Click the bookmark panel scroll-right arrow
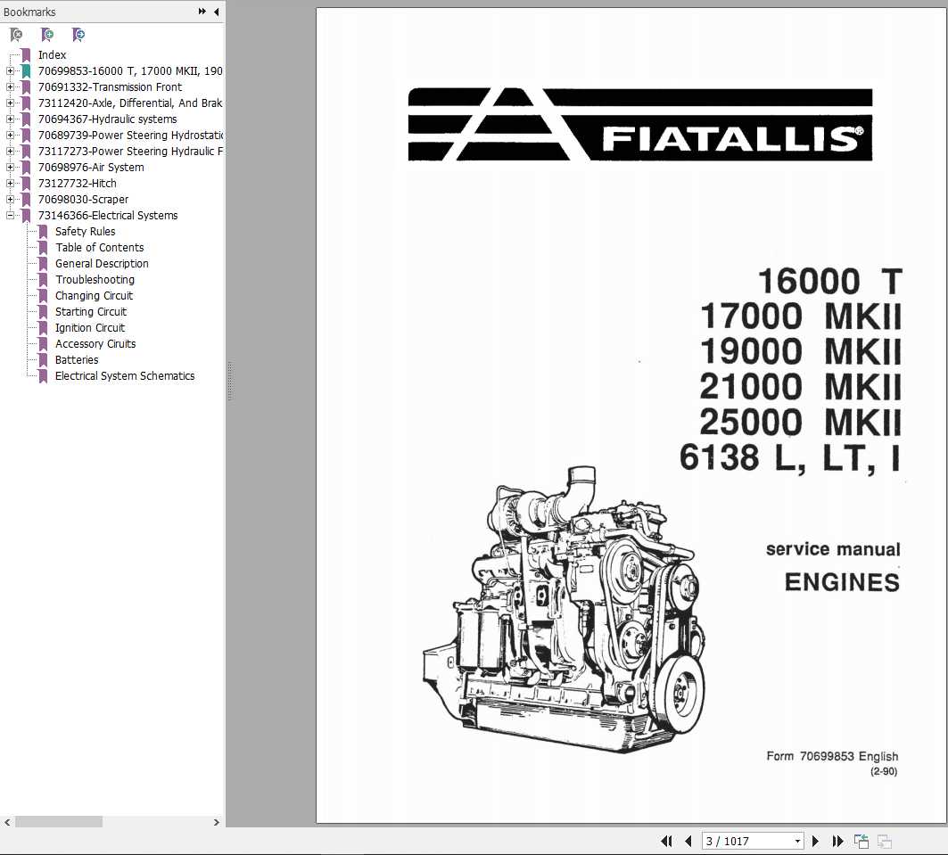 point(217,822)
